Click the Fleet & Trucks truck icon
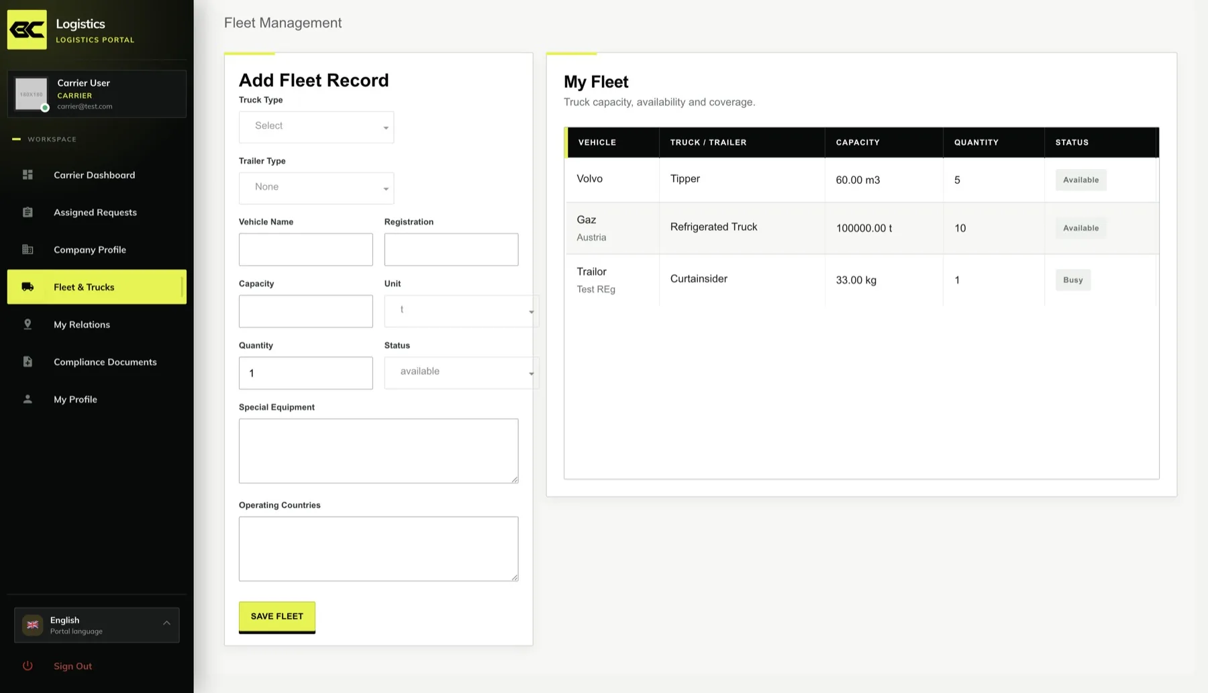Image resolution: width=1208 pixels, height=693 pixels. [x=28, y=287]
